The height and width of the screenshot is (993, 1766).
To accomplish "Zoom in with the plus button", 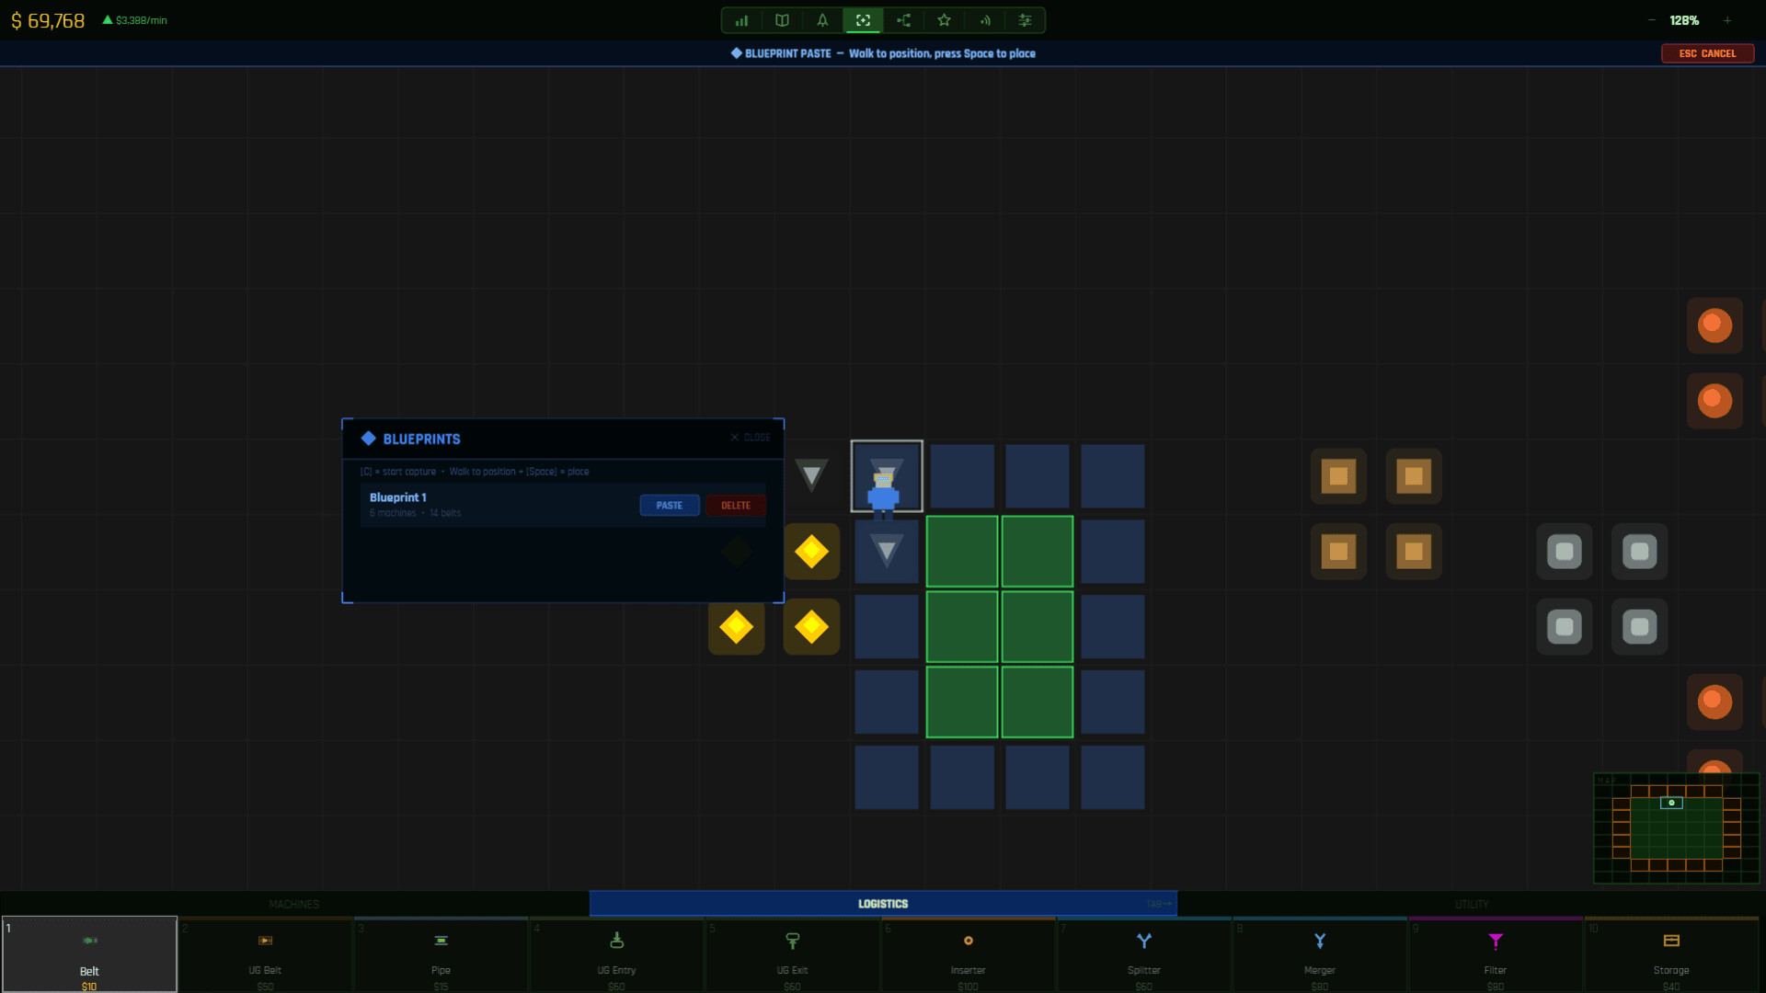I will 1727,20.
